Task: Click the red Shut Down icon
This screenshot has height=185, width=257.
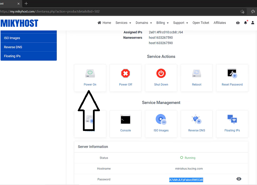Action: coord(161,73)
